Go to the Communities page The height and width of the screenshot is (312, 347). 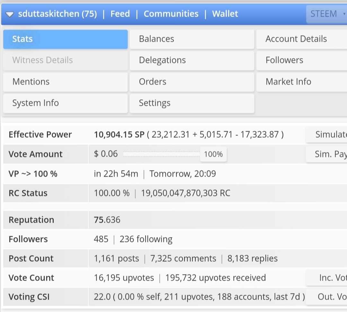click(171, 14)
